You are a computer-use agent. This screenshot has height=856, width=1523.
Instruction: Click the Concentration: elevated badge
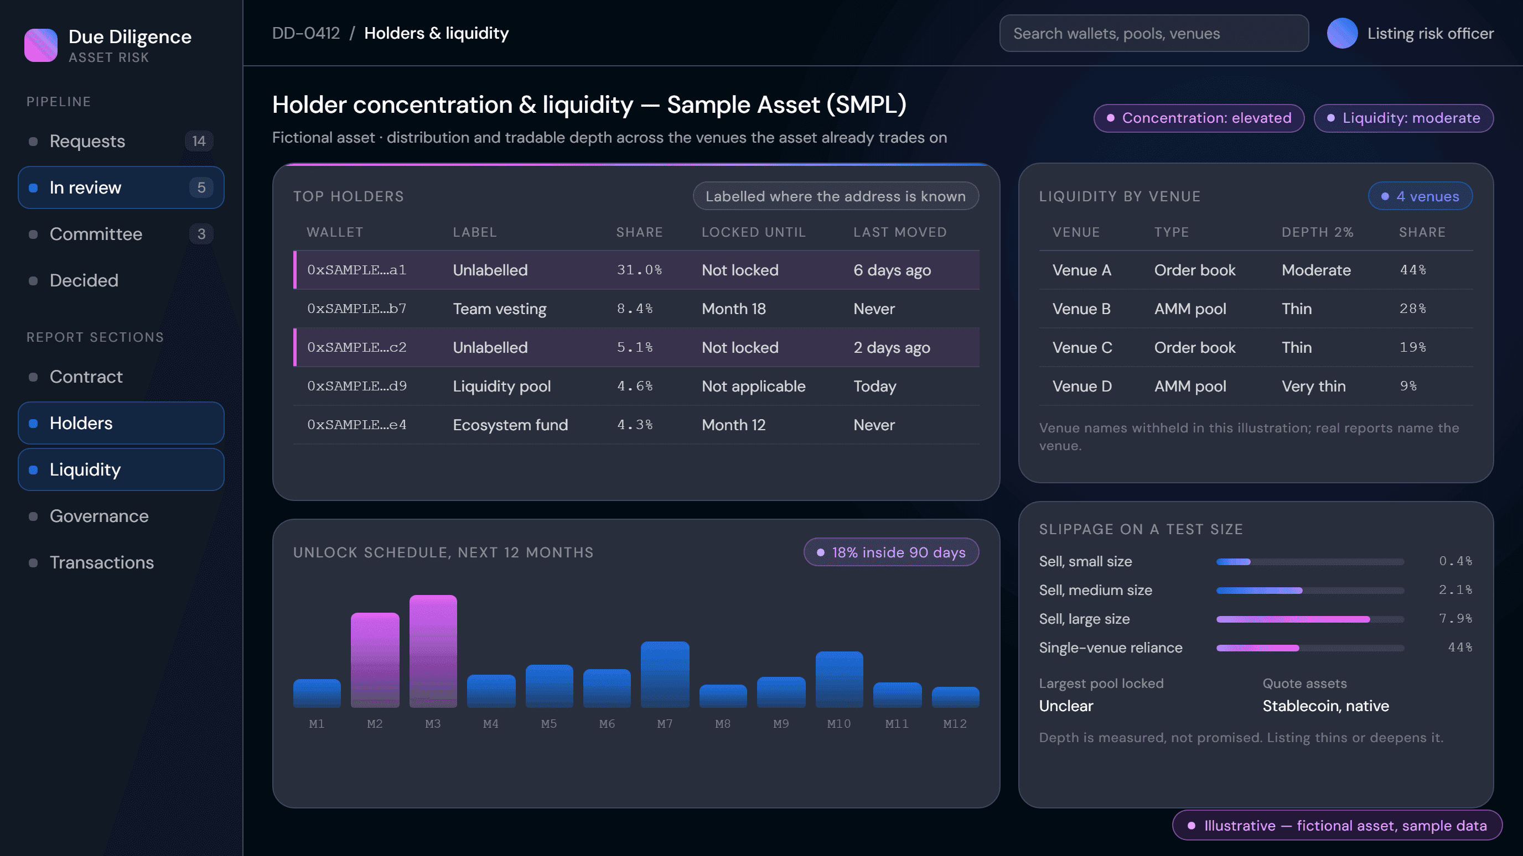click(x=1198, y=118)
